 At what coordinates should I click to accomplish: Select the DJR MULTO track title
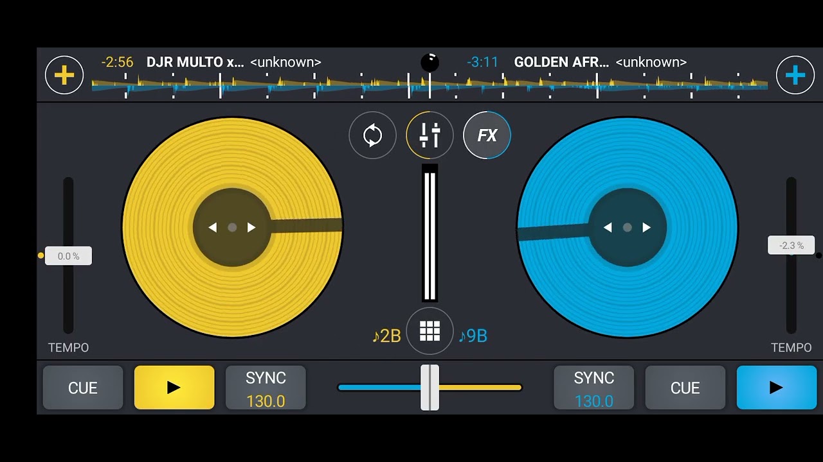[195, 62]
